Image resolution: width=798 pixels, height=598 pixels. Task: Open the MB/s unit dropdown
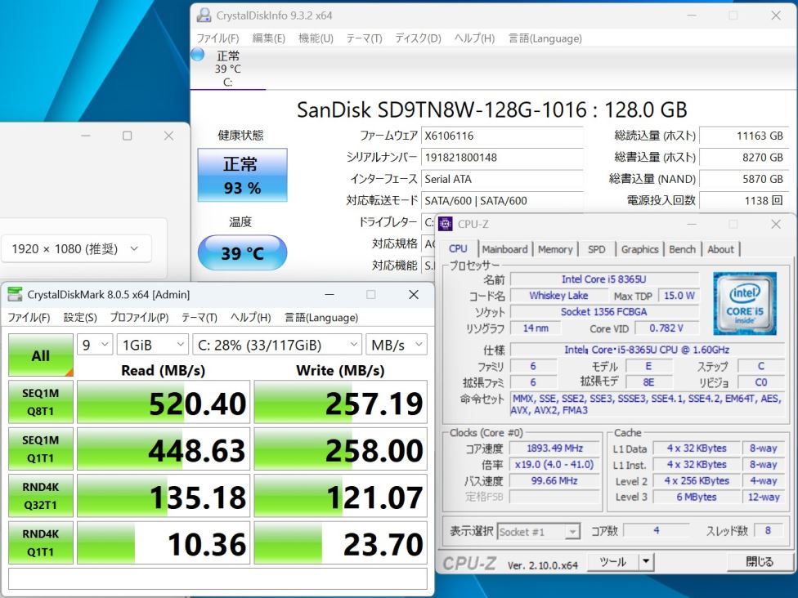397,346
